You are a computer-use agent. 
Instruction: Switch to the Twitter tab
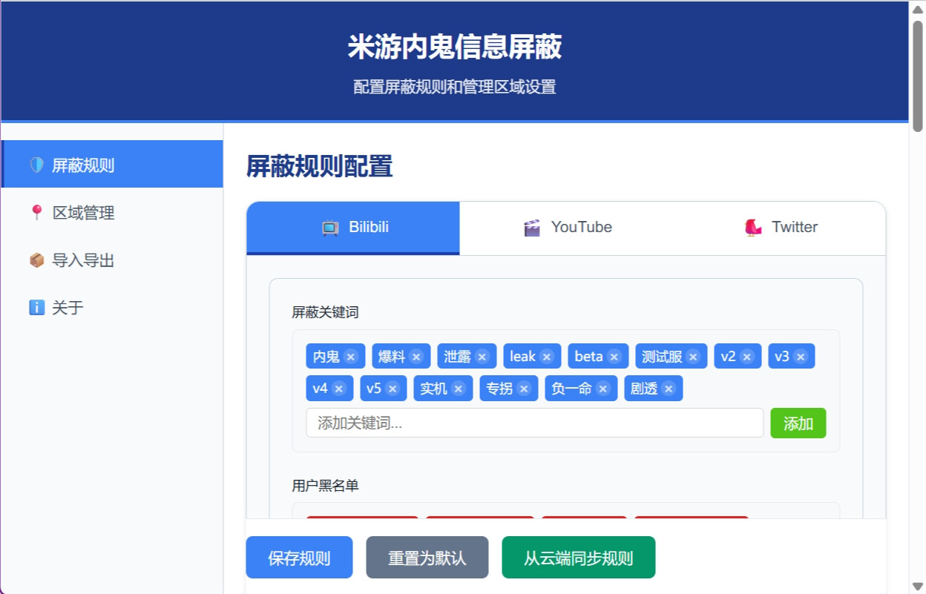pyautogui.click(x=780, y=228)
